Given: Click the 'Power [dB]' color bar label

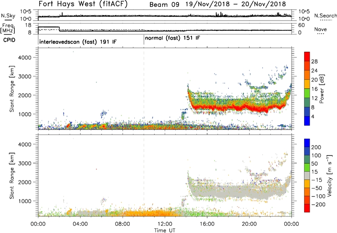Looking at the screenshot, I should pyautogui.click(x=321, y=89).
